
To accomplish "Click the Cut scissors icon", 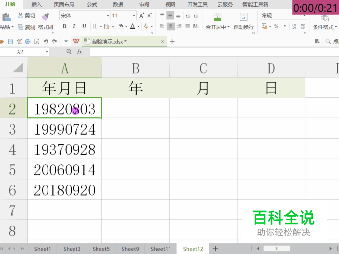I will coord(20,15).
